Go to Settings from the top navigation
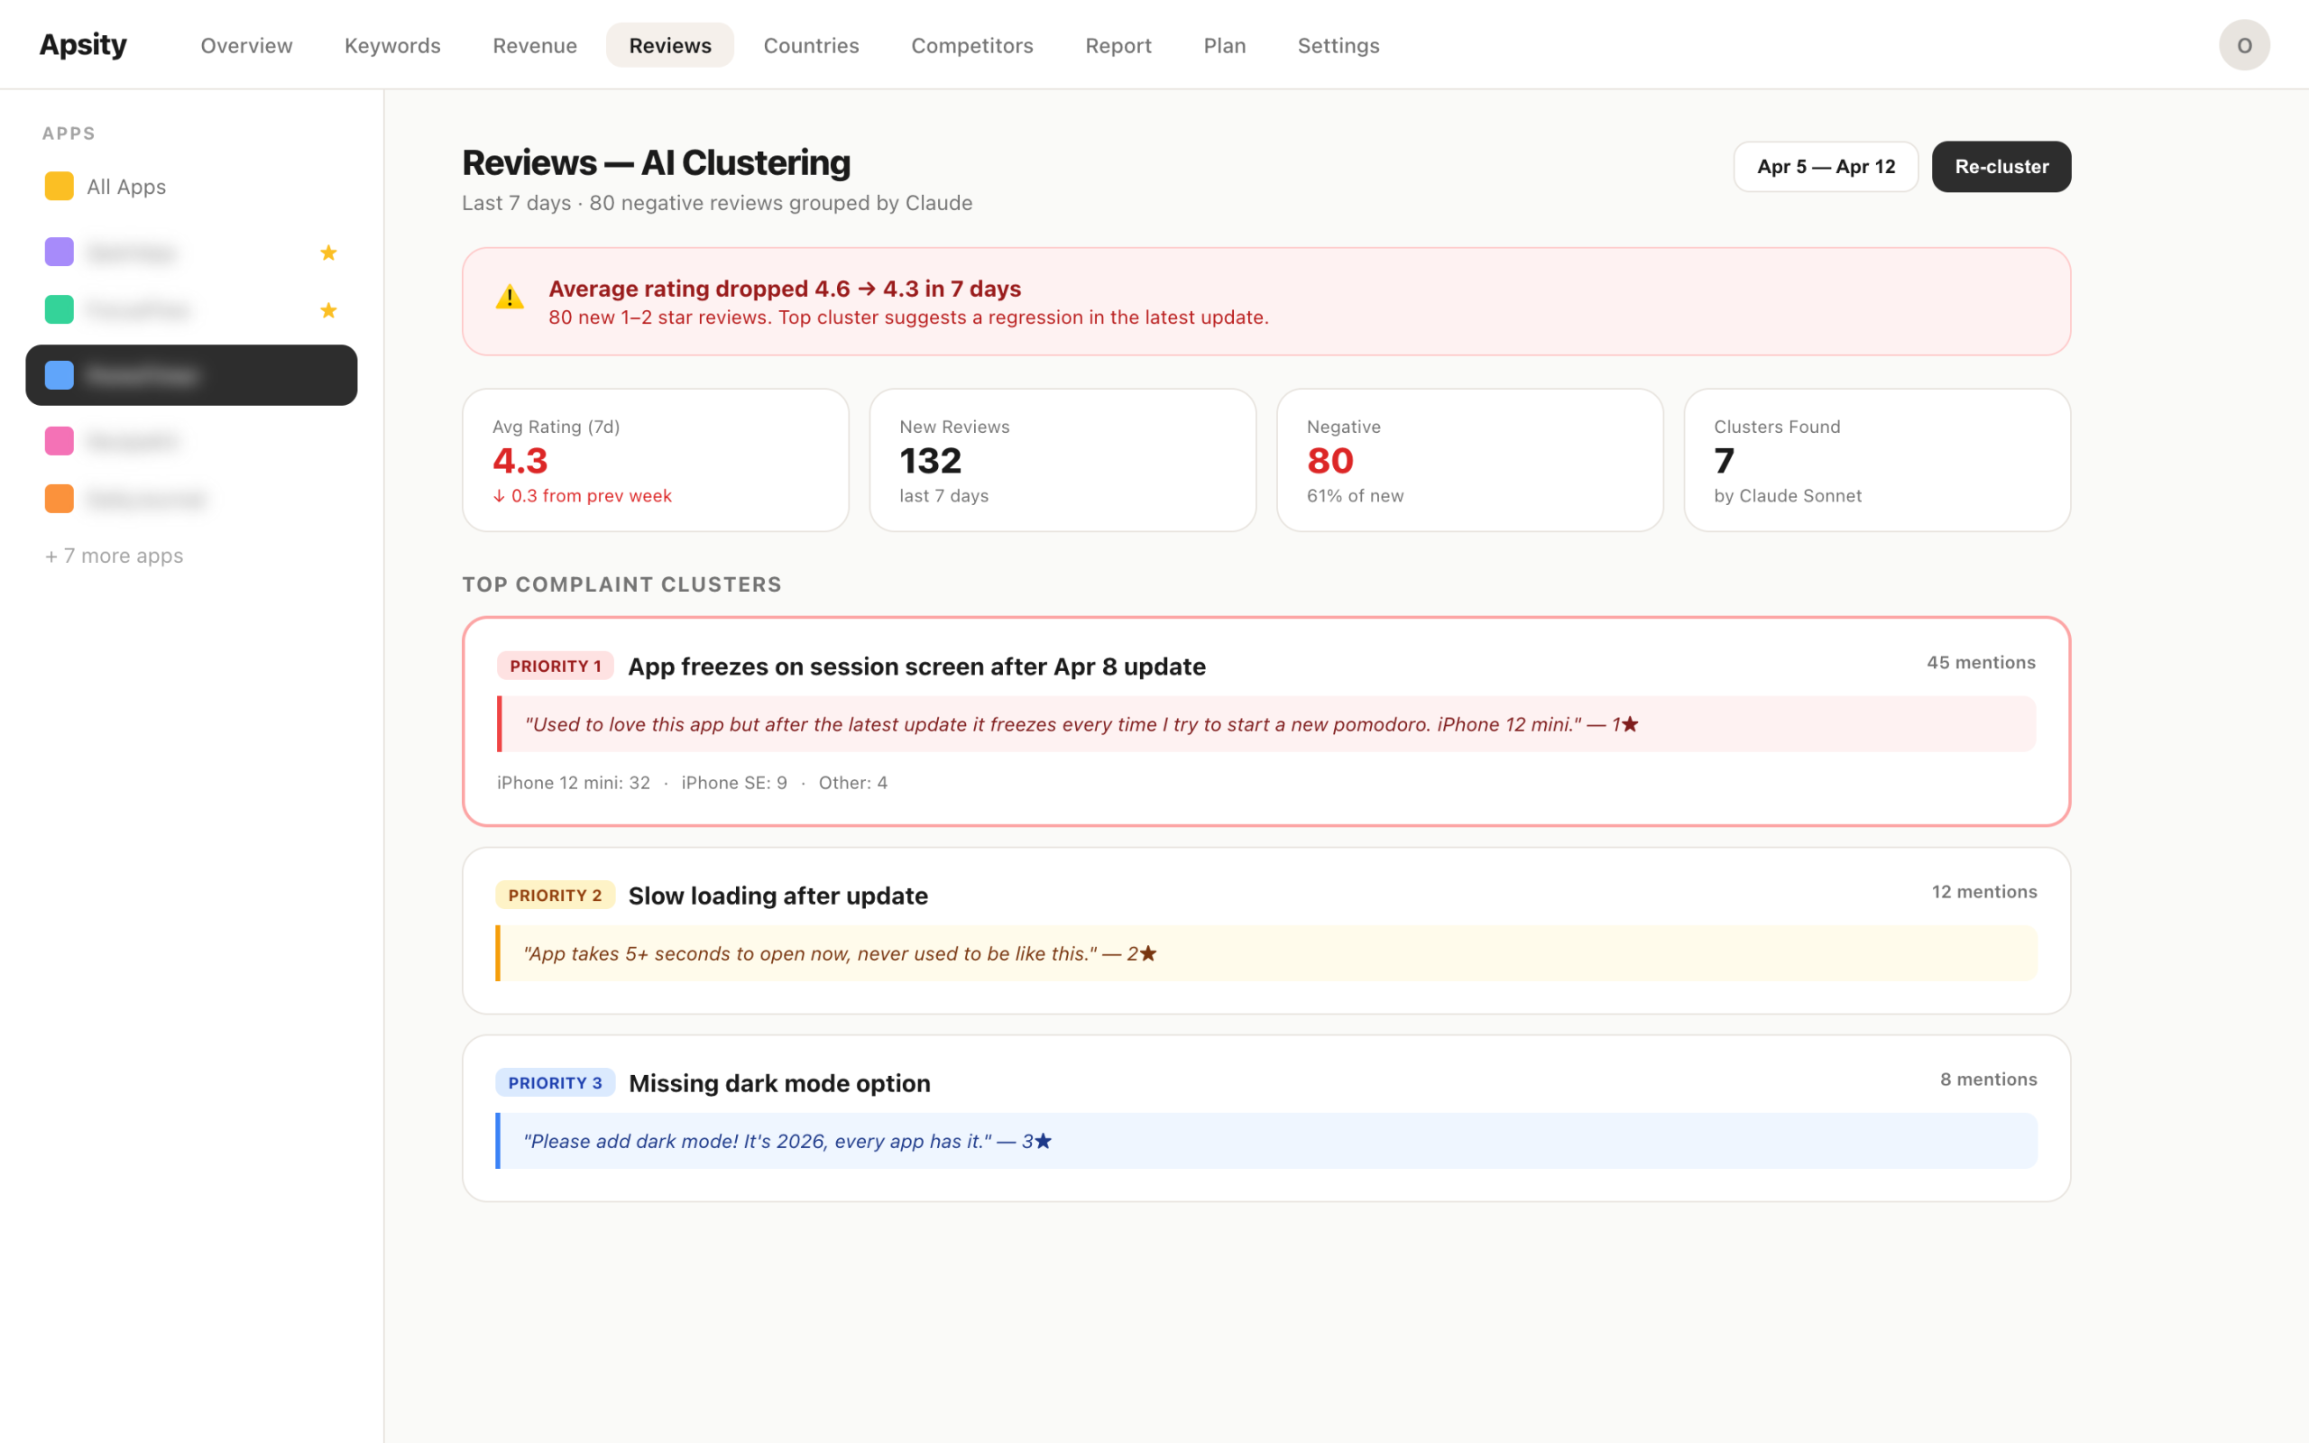The height and width of the screenshot is (1443, 2309). click(1338, 45)
